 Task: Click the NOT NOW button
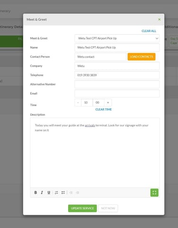click(108, 208)
